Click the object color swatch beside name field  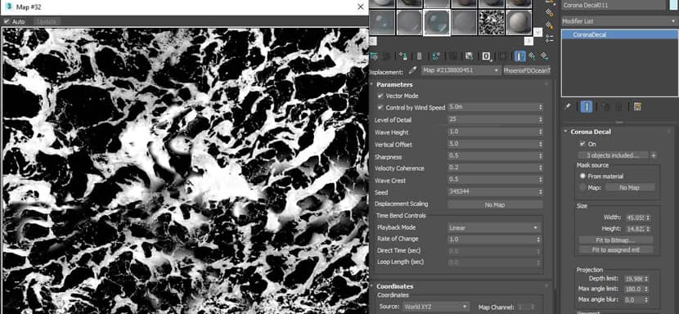coord(673,5)
